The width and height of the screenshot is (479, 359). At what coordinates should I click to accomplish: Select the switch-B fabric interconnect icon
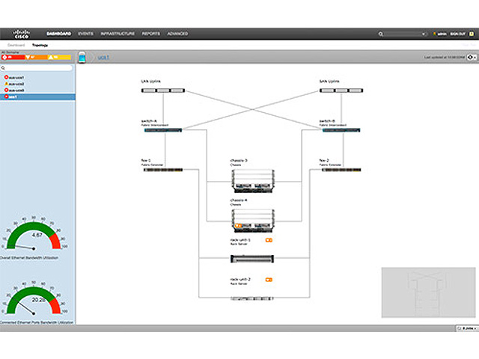(341, 130)
